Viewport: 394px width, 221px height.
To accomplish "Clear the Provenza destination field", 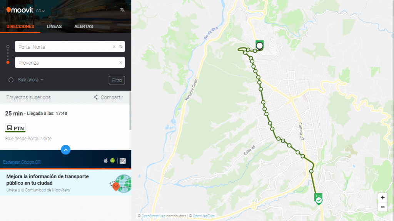I will 120,62.
